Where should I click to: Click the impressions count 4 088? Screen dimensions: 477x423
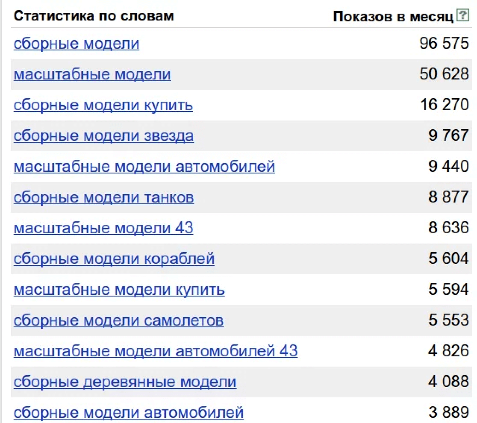[x=448, y=382]
